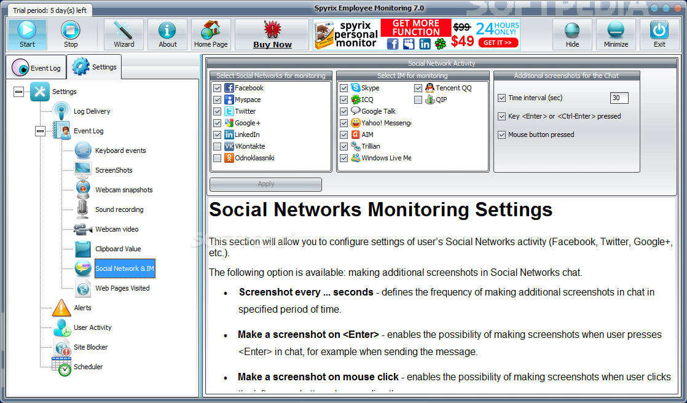Enable VKontakte monitoring checkbox
Viewport: 687px width, 403px height.
click(217, 146)
